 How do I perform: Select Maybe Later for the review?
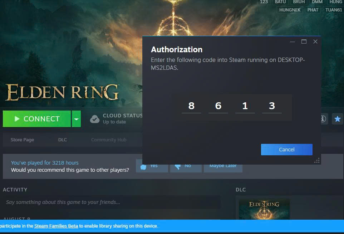223,167
